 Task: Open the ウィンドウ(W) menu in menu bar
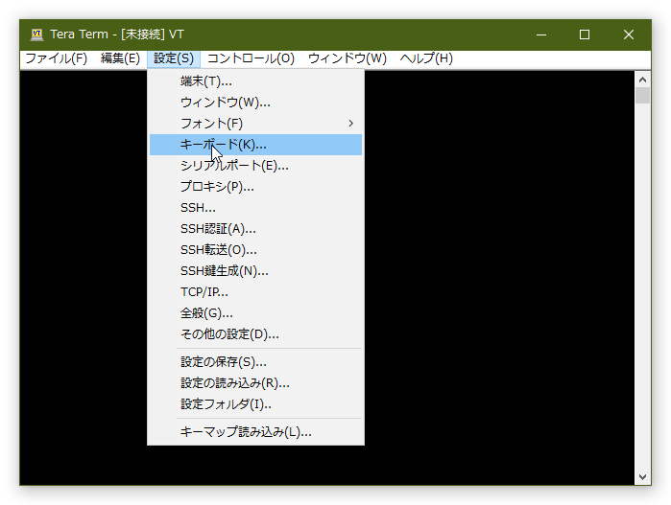point(347,58)
